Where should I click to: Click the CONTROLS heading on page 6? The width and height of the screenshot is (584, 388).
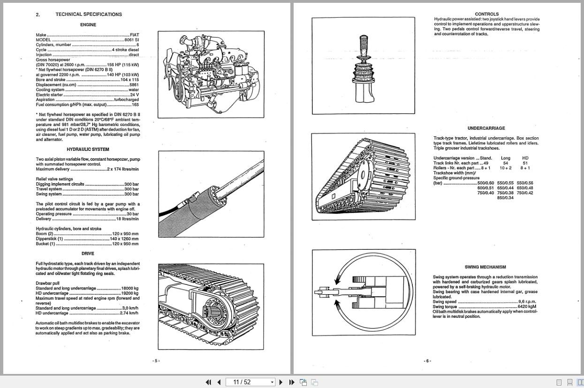pos(487,14)
